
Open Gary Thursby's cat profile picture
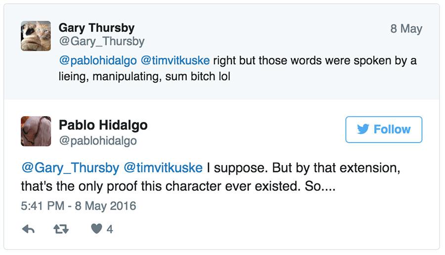36,36
